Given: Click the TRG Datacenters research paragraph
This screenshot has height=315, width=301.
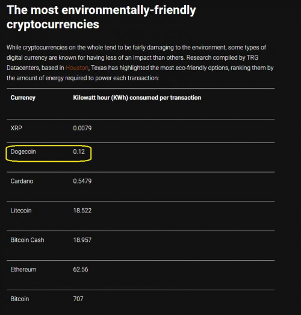Looking at the screenshot, I should 140,63.
